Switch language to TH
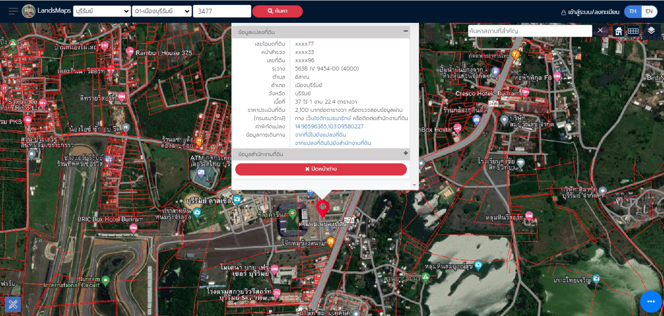The height and width of the screenshot is (316, 664). pyautogui.click(x=632, y=12)
